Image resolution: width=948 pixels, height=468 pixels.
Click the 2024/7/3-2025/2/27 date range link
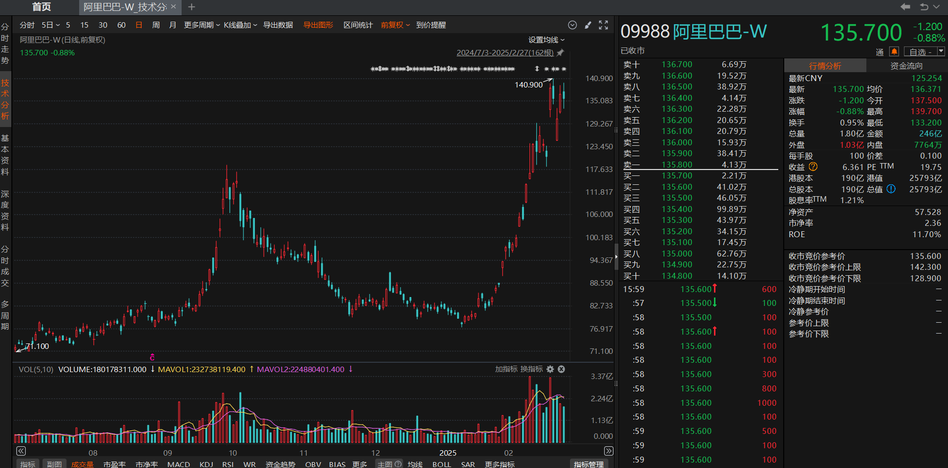505,53
